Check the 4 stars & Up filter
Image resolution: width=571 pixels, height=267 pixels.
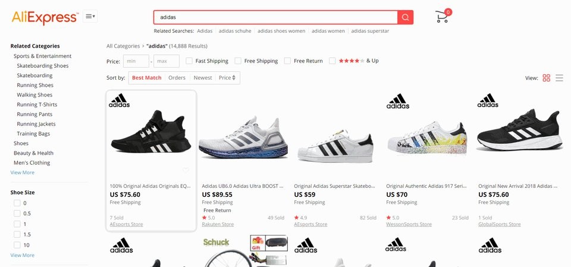coord(332,61)
